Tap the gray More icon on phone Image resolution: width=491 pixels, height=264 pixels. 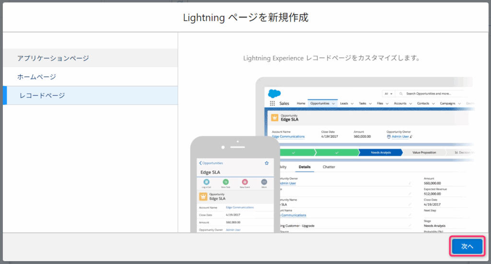(264, 182)
